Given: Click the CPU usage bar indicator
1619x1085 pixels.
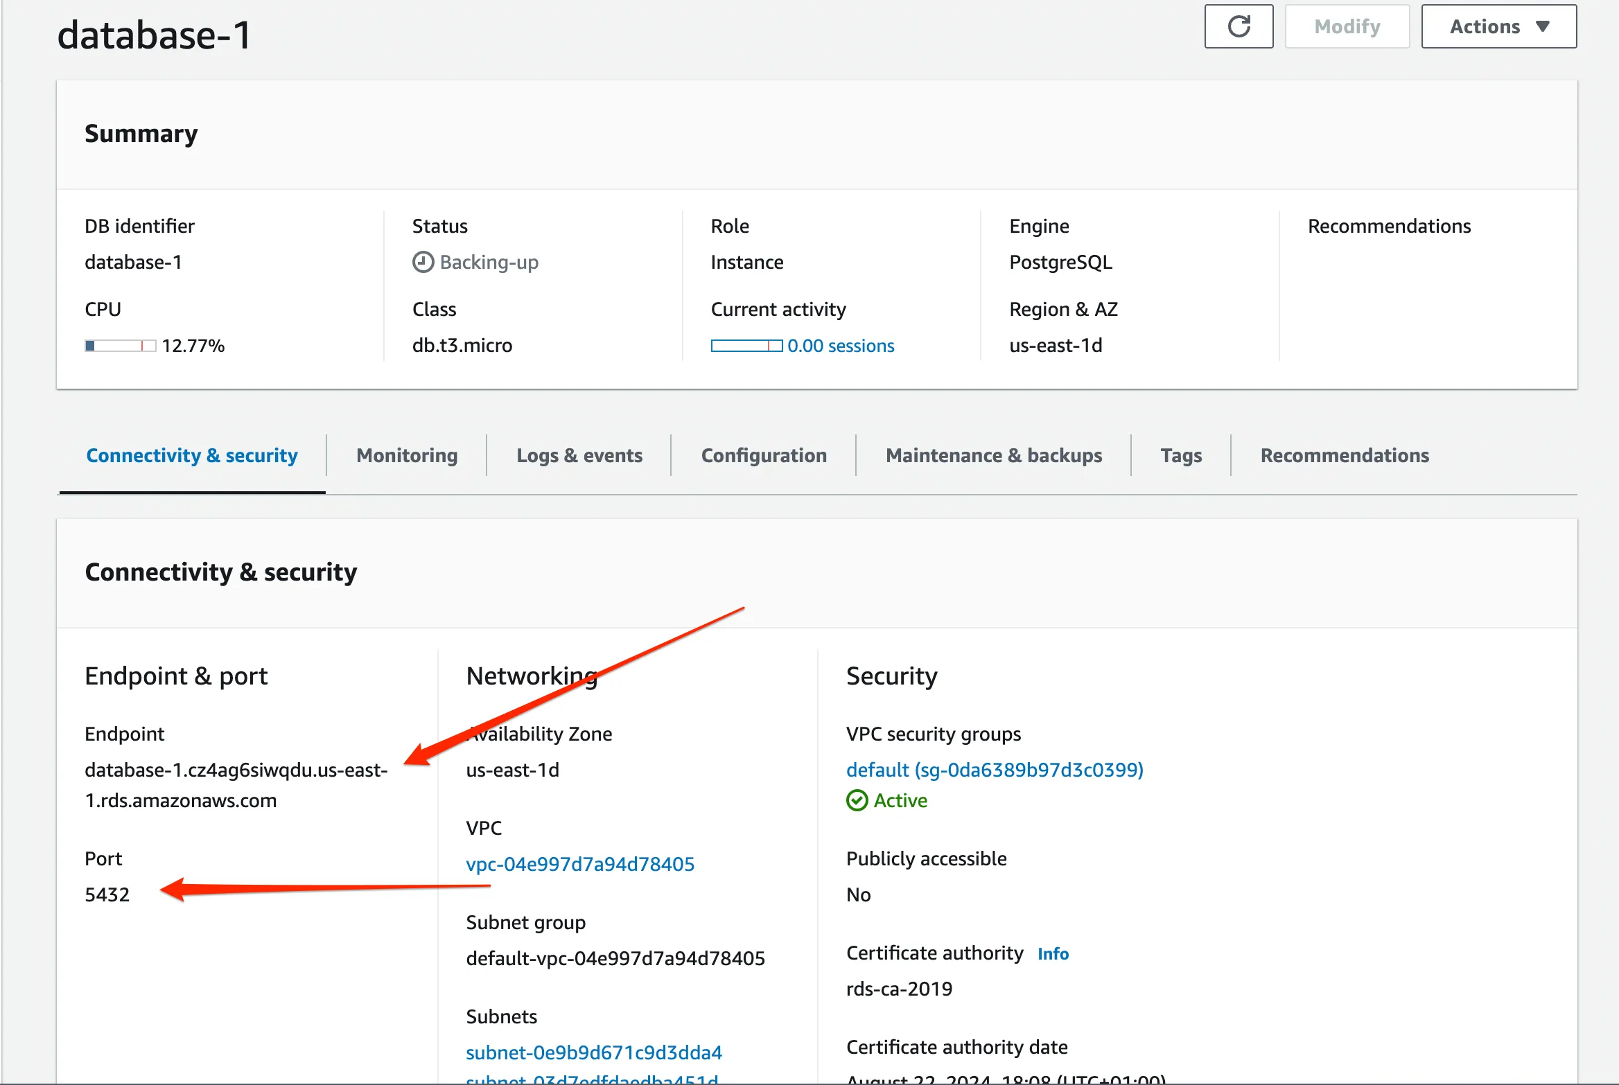Looking at the screenshot, I should coord(119,345).
